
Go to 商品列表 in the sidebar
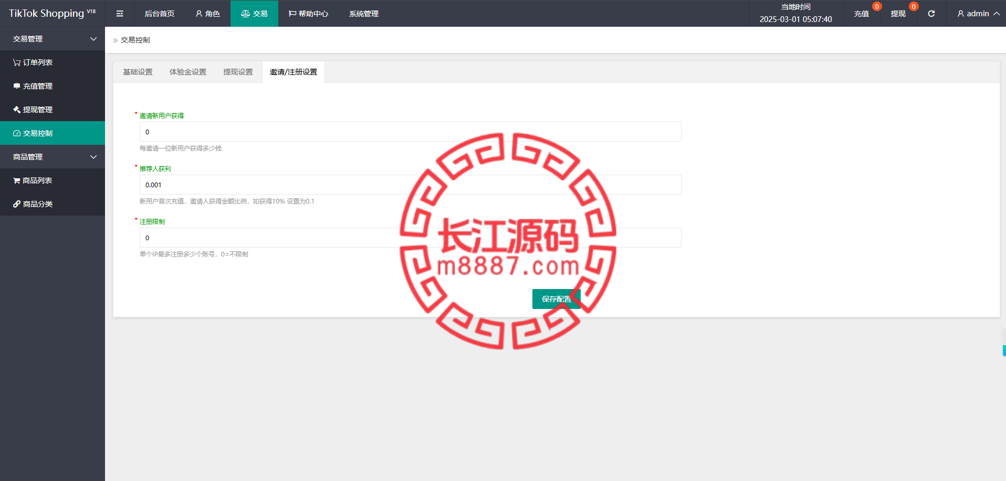(53, 180)
